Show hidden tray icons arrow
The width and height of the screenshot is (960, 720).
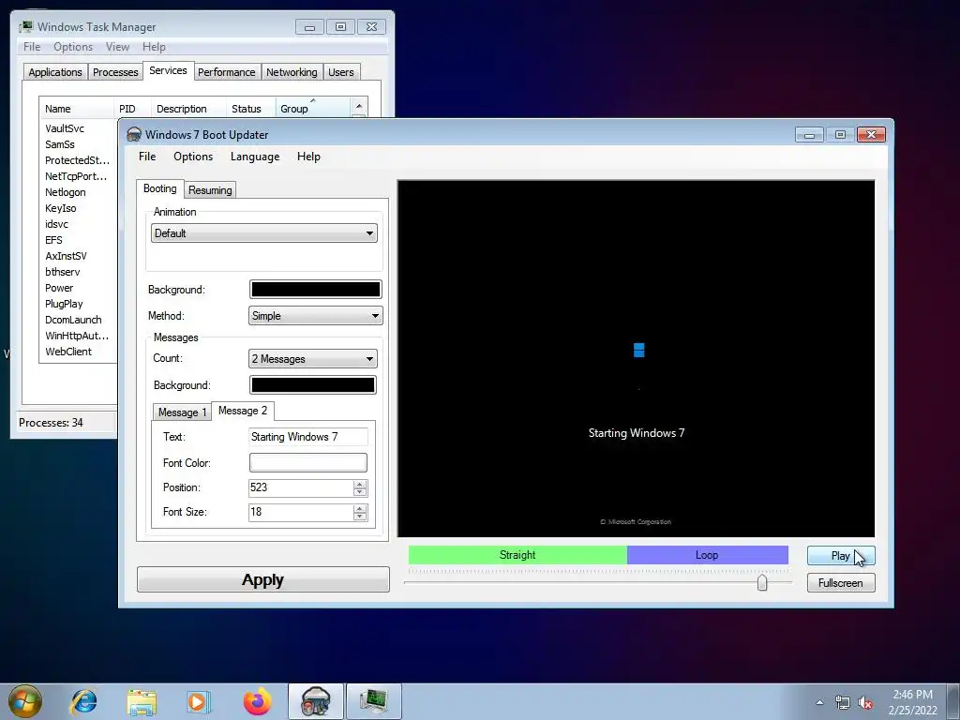(819, 702)
